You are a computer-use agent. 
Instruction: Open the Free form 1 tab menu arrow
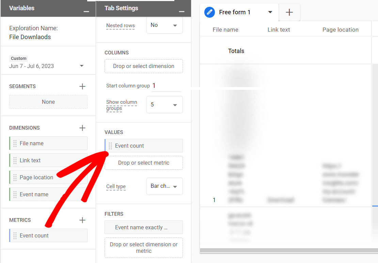(270, 12)
